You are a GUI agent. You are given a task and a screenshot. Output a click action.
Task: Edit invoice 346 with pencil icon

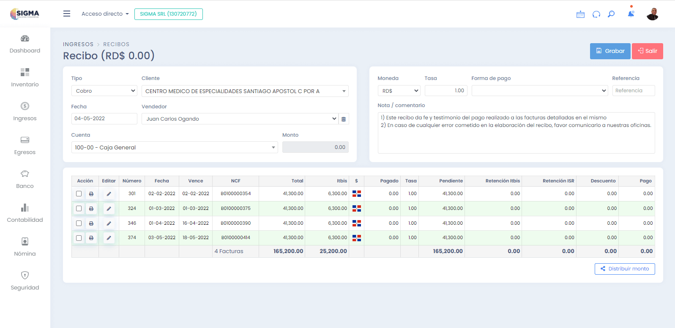(x=109, y=223)
